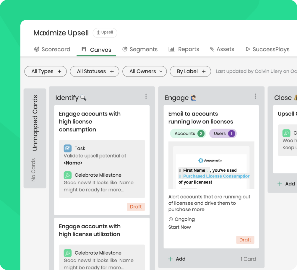Click the Start Now text
297x270 pixels.
(x=179, y=227)
